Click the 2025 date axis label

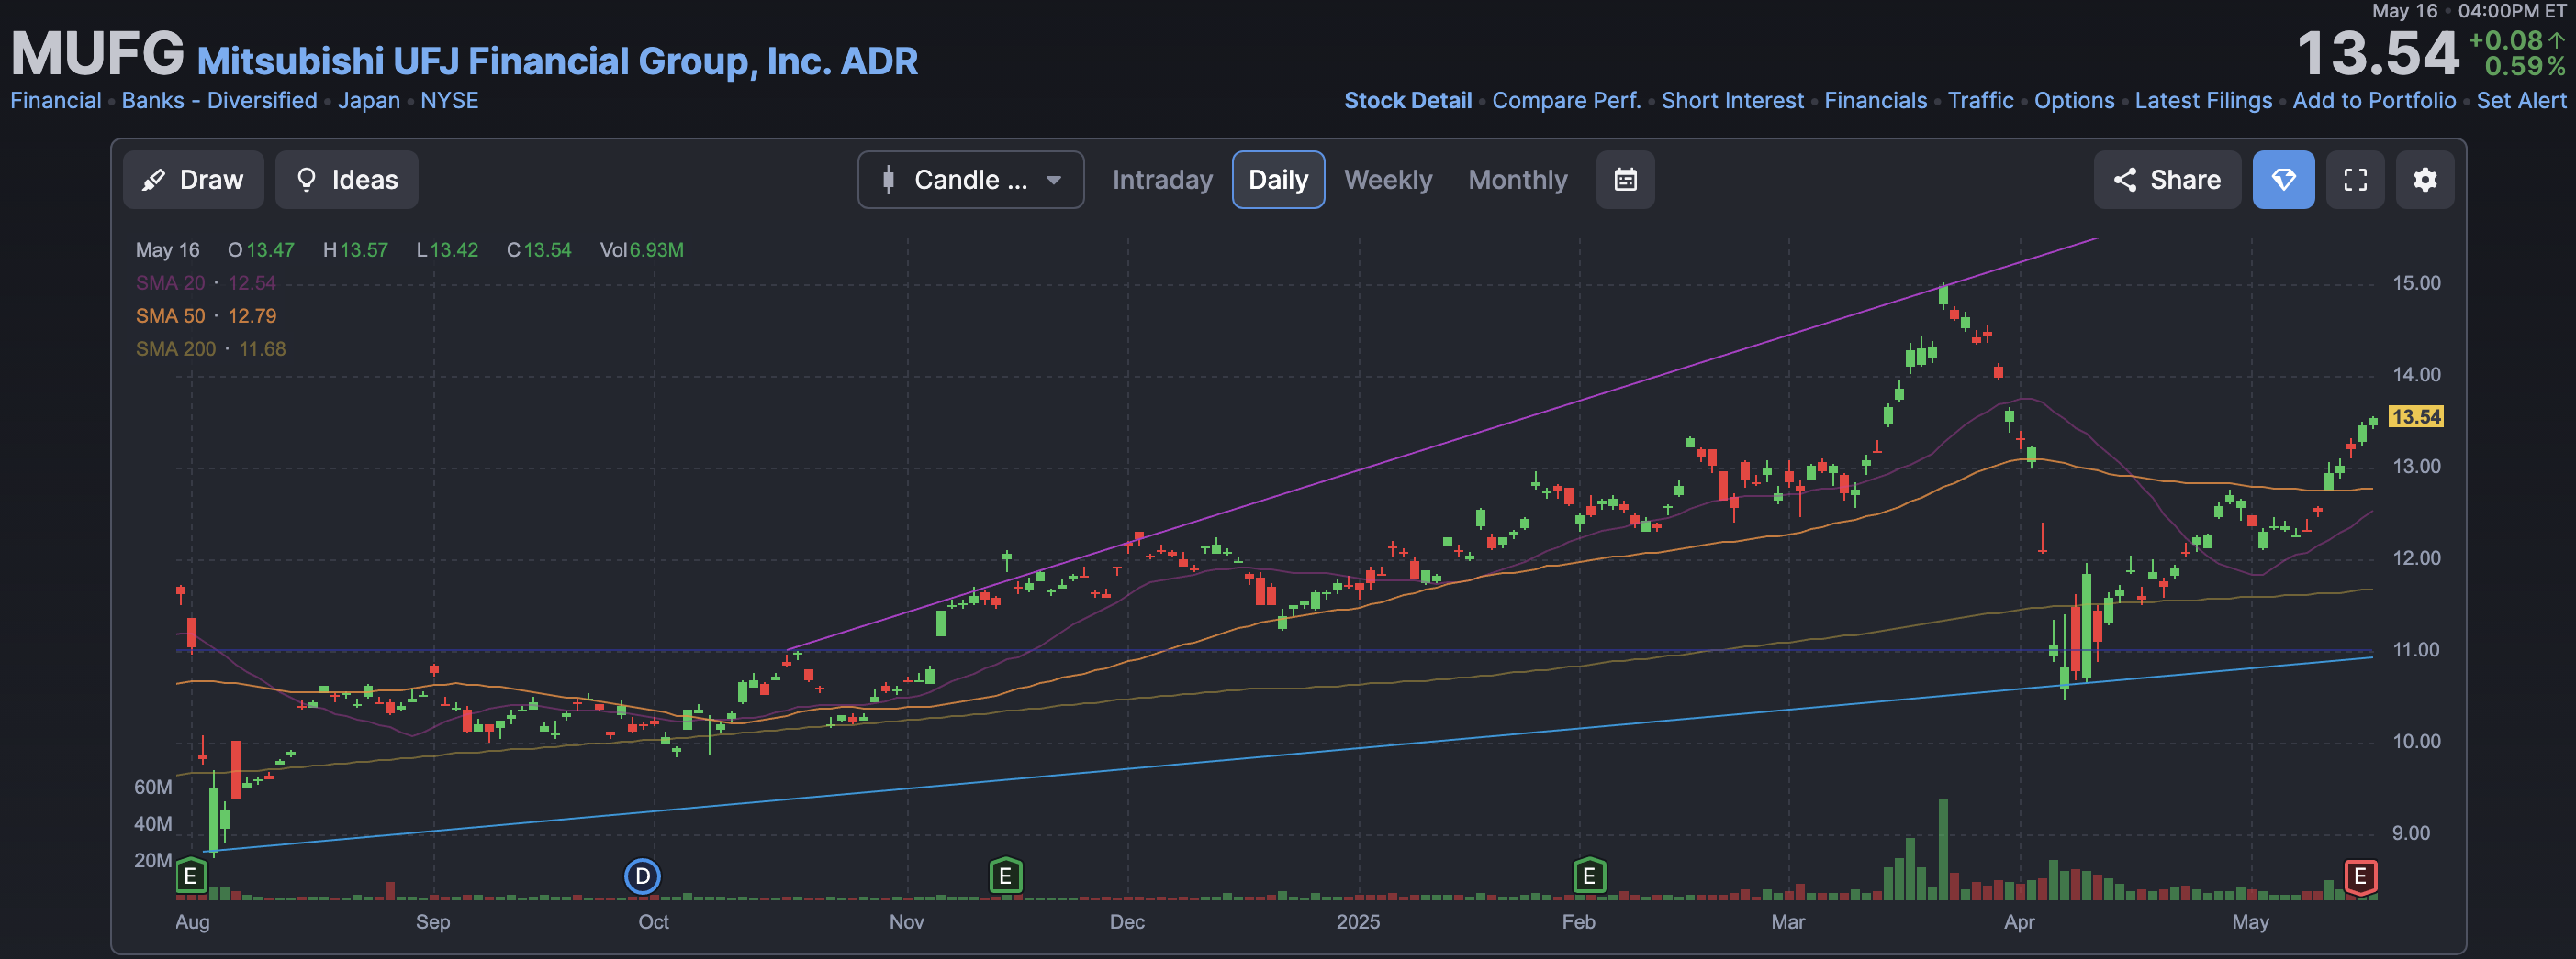point(1357,921)
